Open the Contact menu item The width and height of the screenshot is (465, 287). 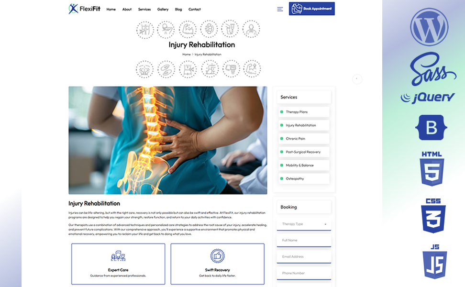point(195,10)
